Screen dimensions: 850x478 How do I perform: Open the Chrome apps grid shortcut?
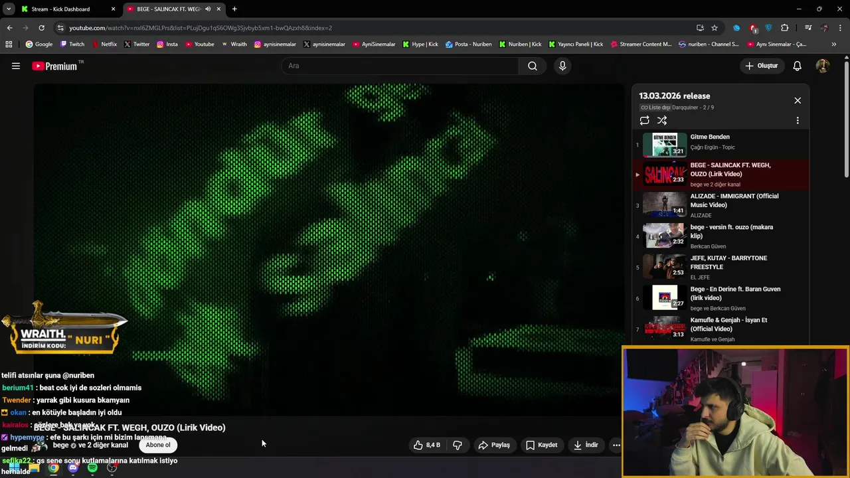9,44
